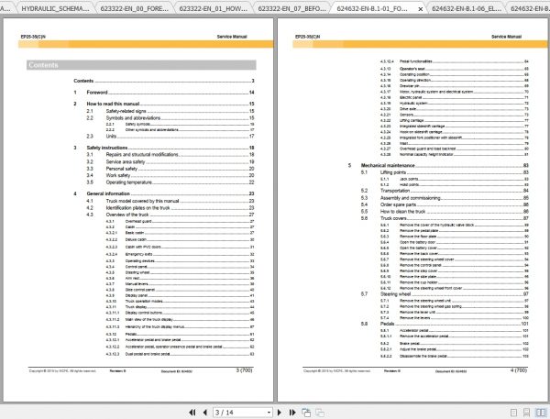Click 'Repairs and structural modifications' entry
The height and width of the screenshot is (419, 550).
[142, 154]
